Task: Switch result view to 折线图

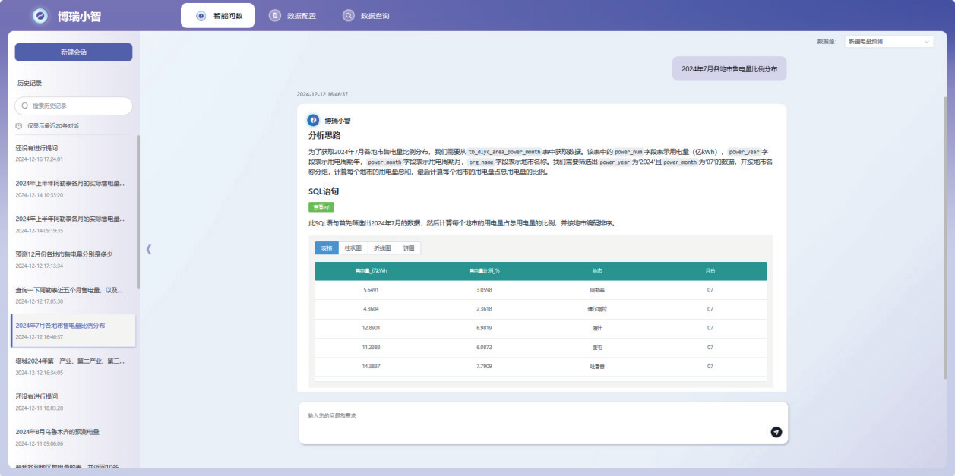Action: 382,248
